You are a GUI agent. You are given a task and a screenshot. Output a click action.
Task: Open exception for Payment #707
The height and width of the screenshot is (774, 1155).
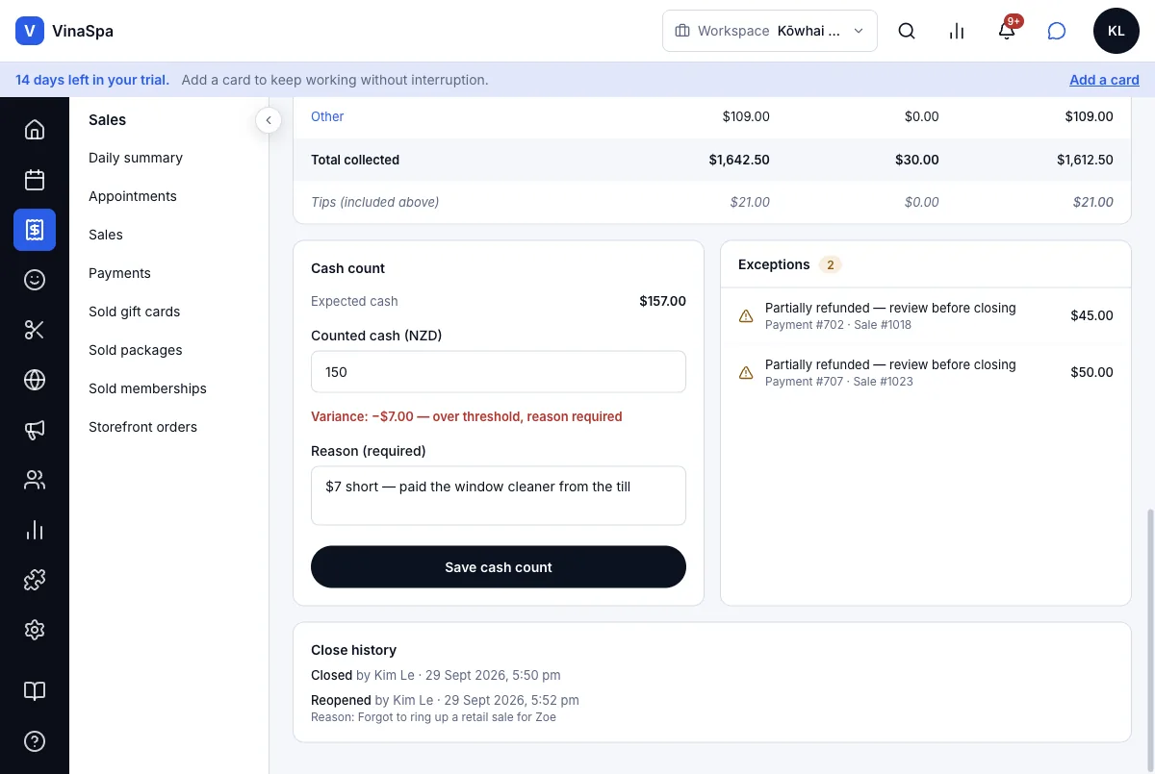point(926,373)
